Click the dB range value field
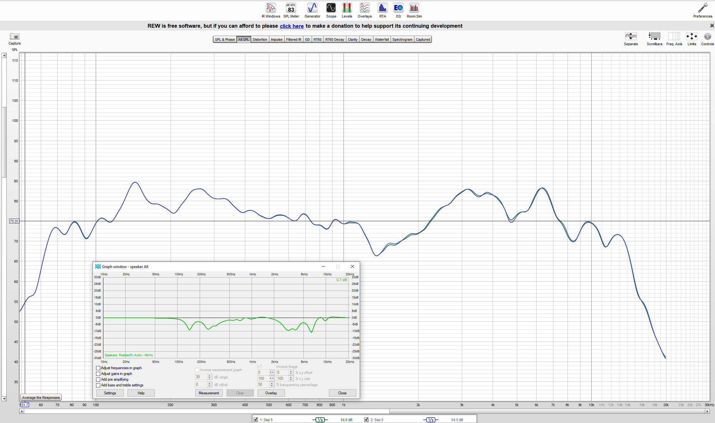 201,377
